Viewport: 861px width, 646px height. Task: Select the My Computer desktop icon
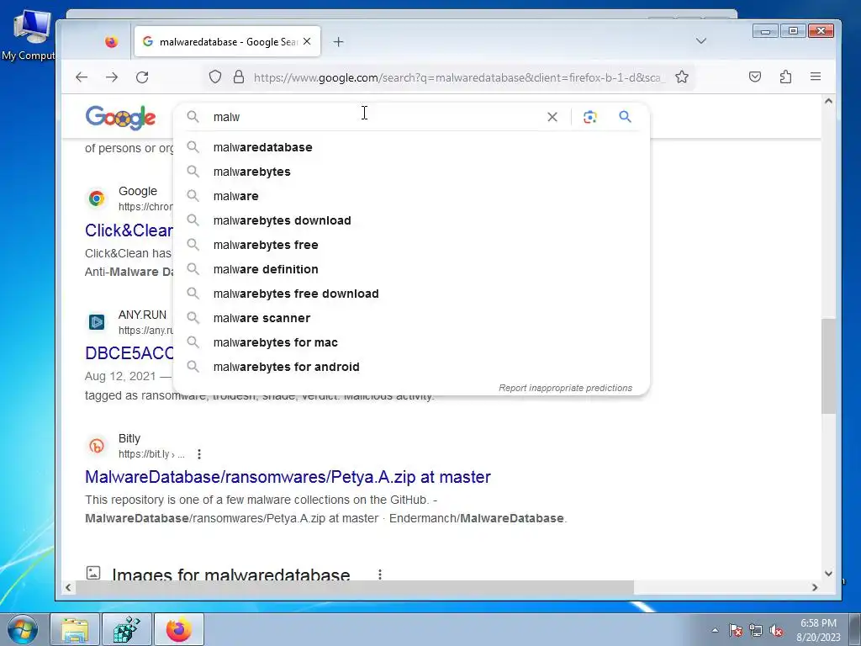[29, 35]
